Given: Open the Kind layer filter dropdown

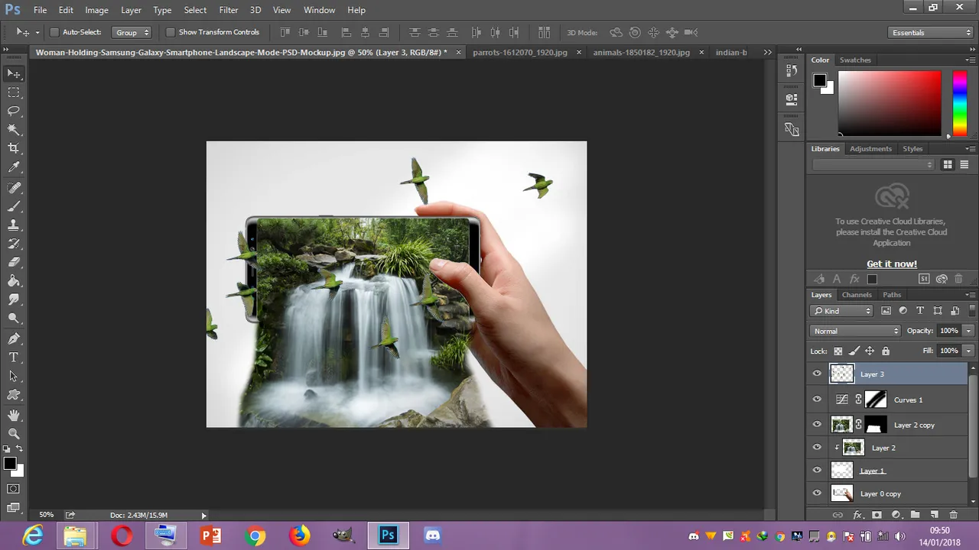Looking at the screenshot, I should pyautogui.click(x=841, y=311).
